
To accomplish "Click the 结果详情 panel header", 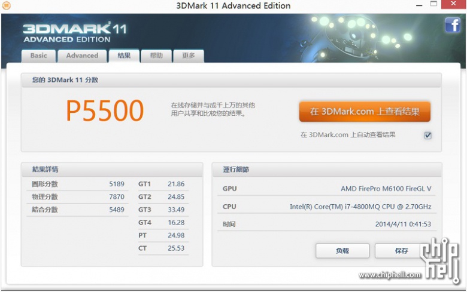I will 112,170.
